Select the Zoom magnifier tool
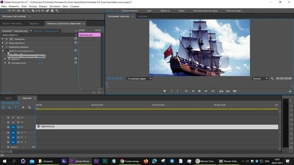 (57, 11)
